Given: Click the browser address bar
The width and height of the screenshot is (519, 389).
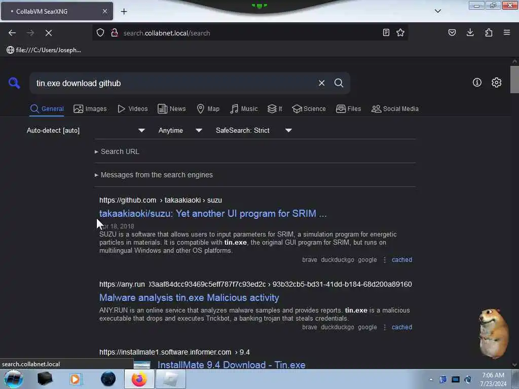Looking at the screenshot, I should [250, 33].
